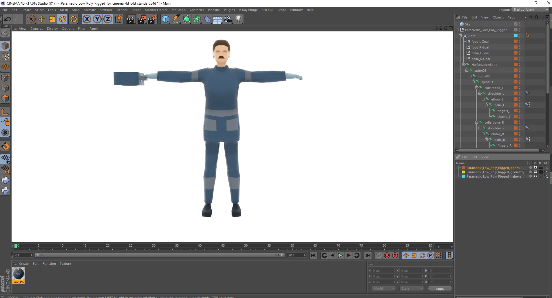Collapse the elbow_R joint

click(x=483, y=134)
